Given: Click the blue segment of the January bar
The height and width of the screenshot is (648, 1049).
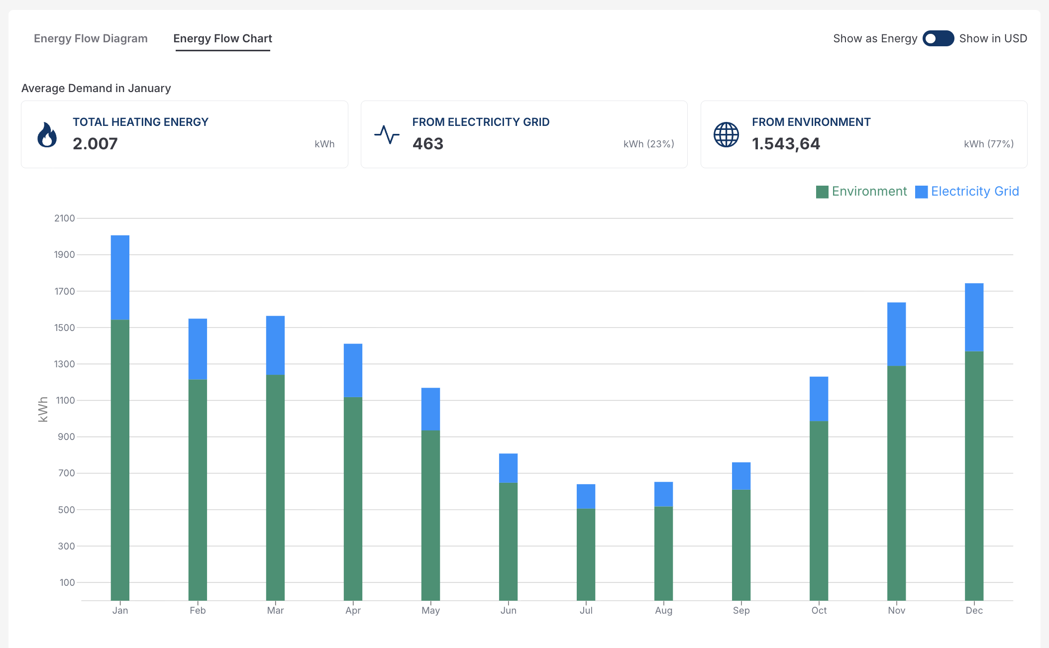Looking at the screenshot, I should click(120, 277).
